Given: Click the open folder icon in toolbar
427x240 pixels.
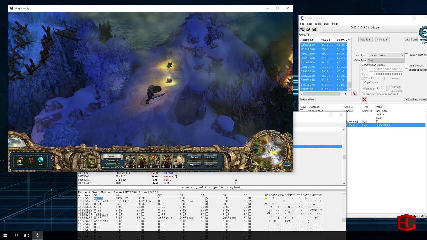Looking at the screenshot, I should click(x=308, y=29).
